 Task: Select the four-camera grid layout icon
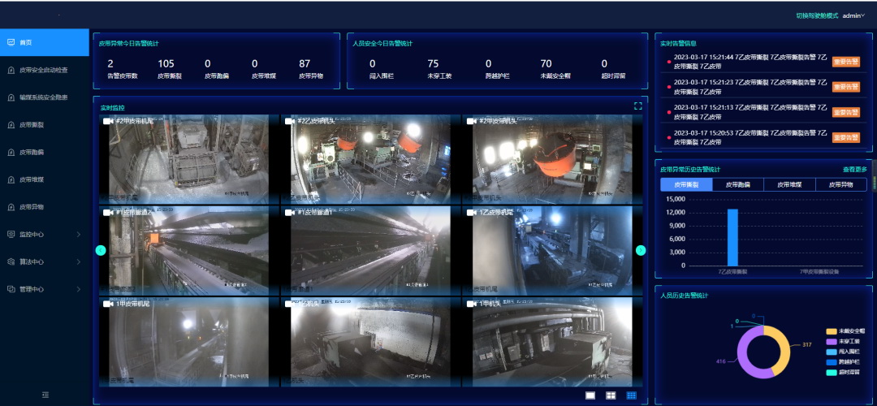point(611,395)
